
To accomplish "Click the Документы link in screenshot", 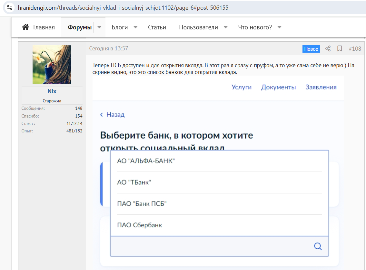I will 279,87.
